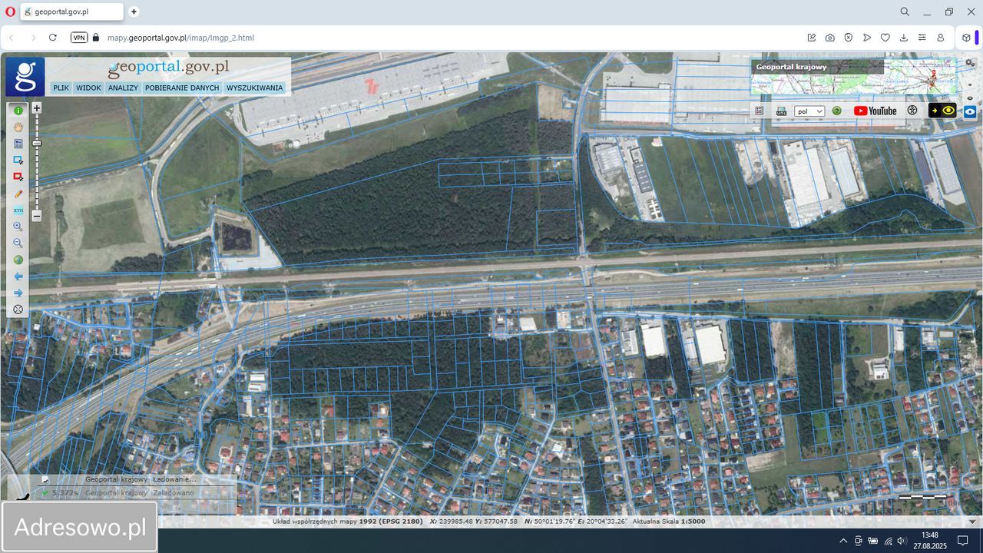Open the Windows notification center
The width and height of the screenshot is (983, 553).
pos(962,541)
